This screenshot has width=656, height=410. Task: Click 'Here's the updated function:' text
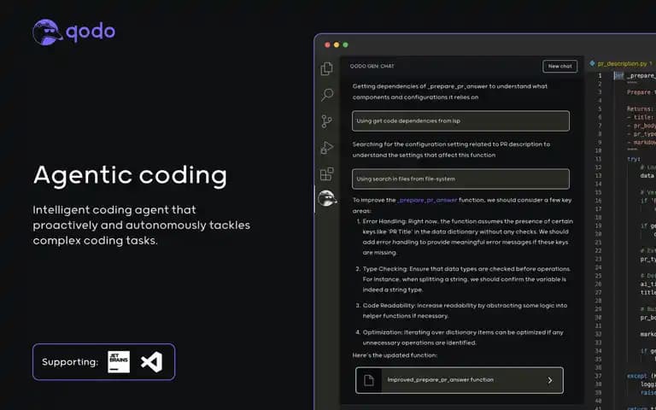click(x=395, y=355)
